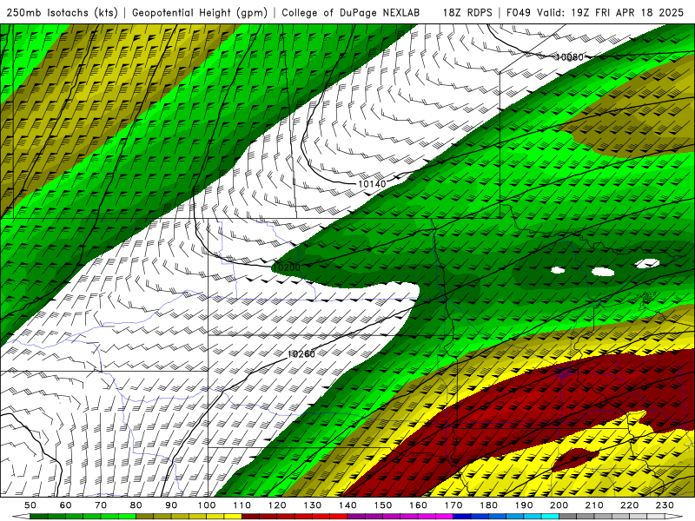Click the 10140 height contour label
Screen dimensions: 695x521
(x=372, y=183)
